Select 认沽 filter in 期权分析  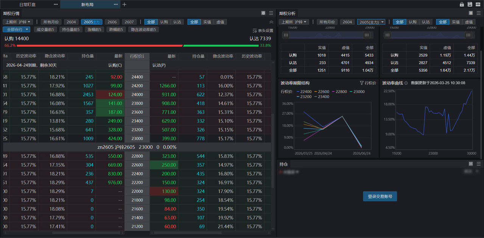click(x=426, y=22)
